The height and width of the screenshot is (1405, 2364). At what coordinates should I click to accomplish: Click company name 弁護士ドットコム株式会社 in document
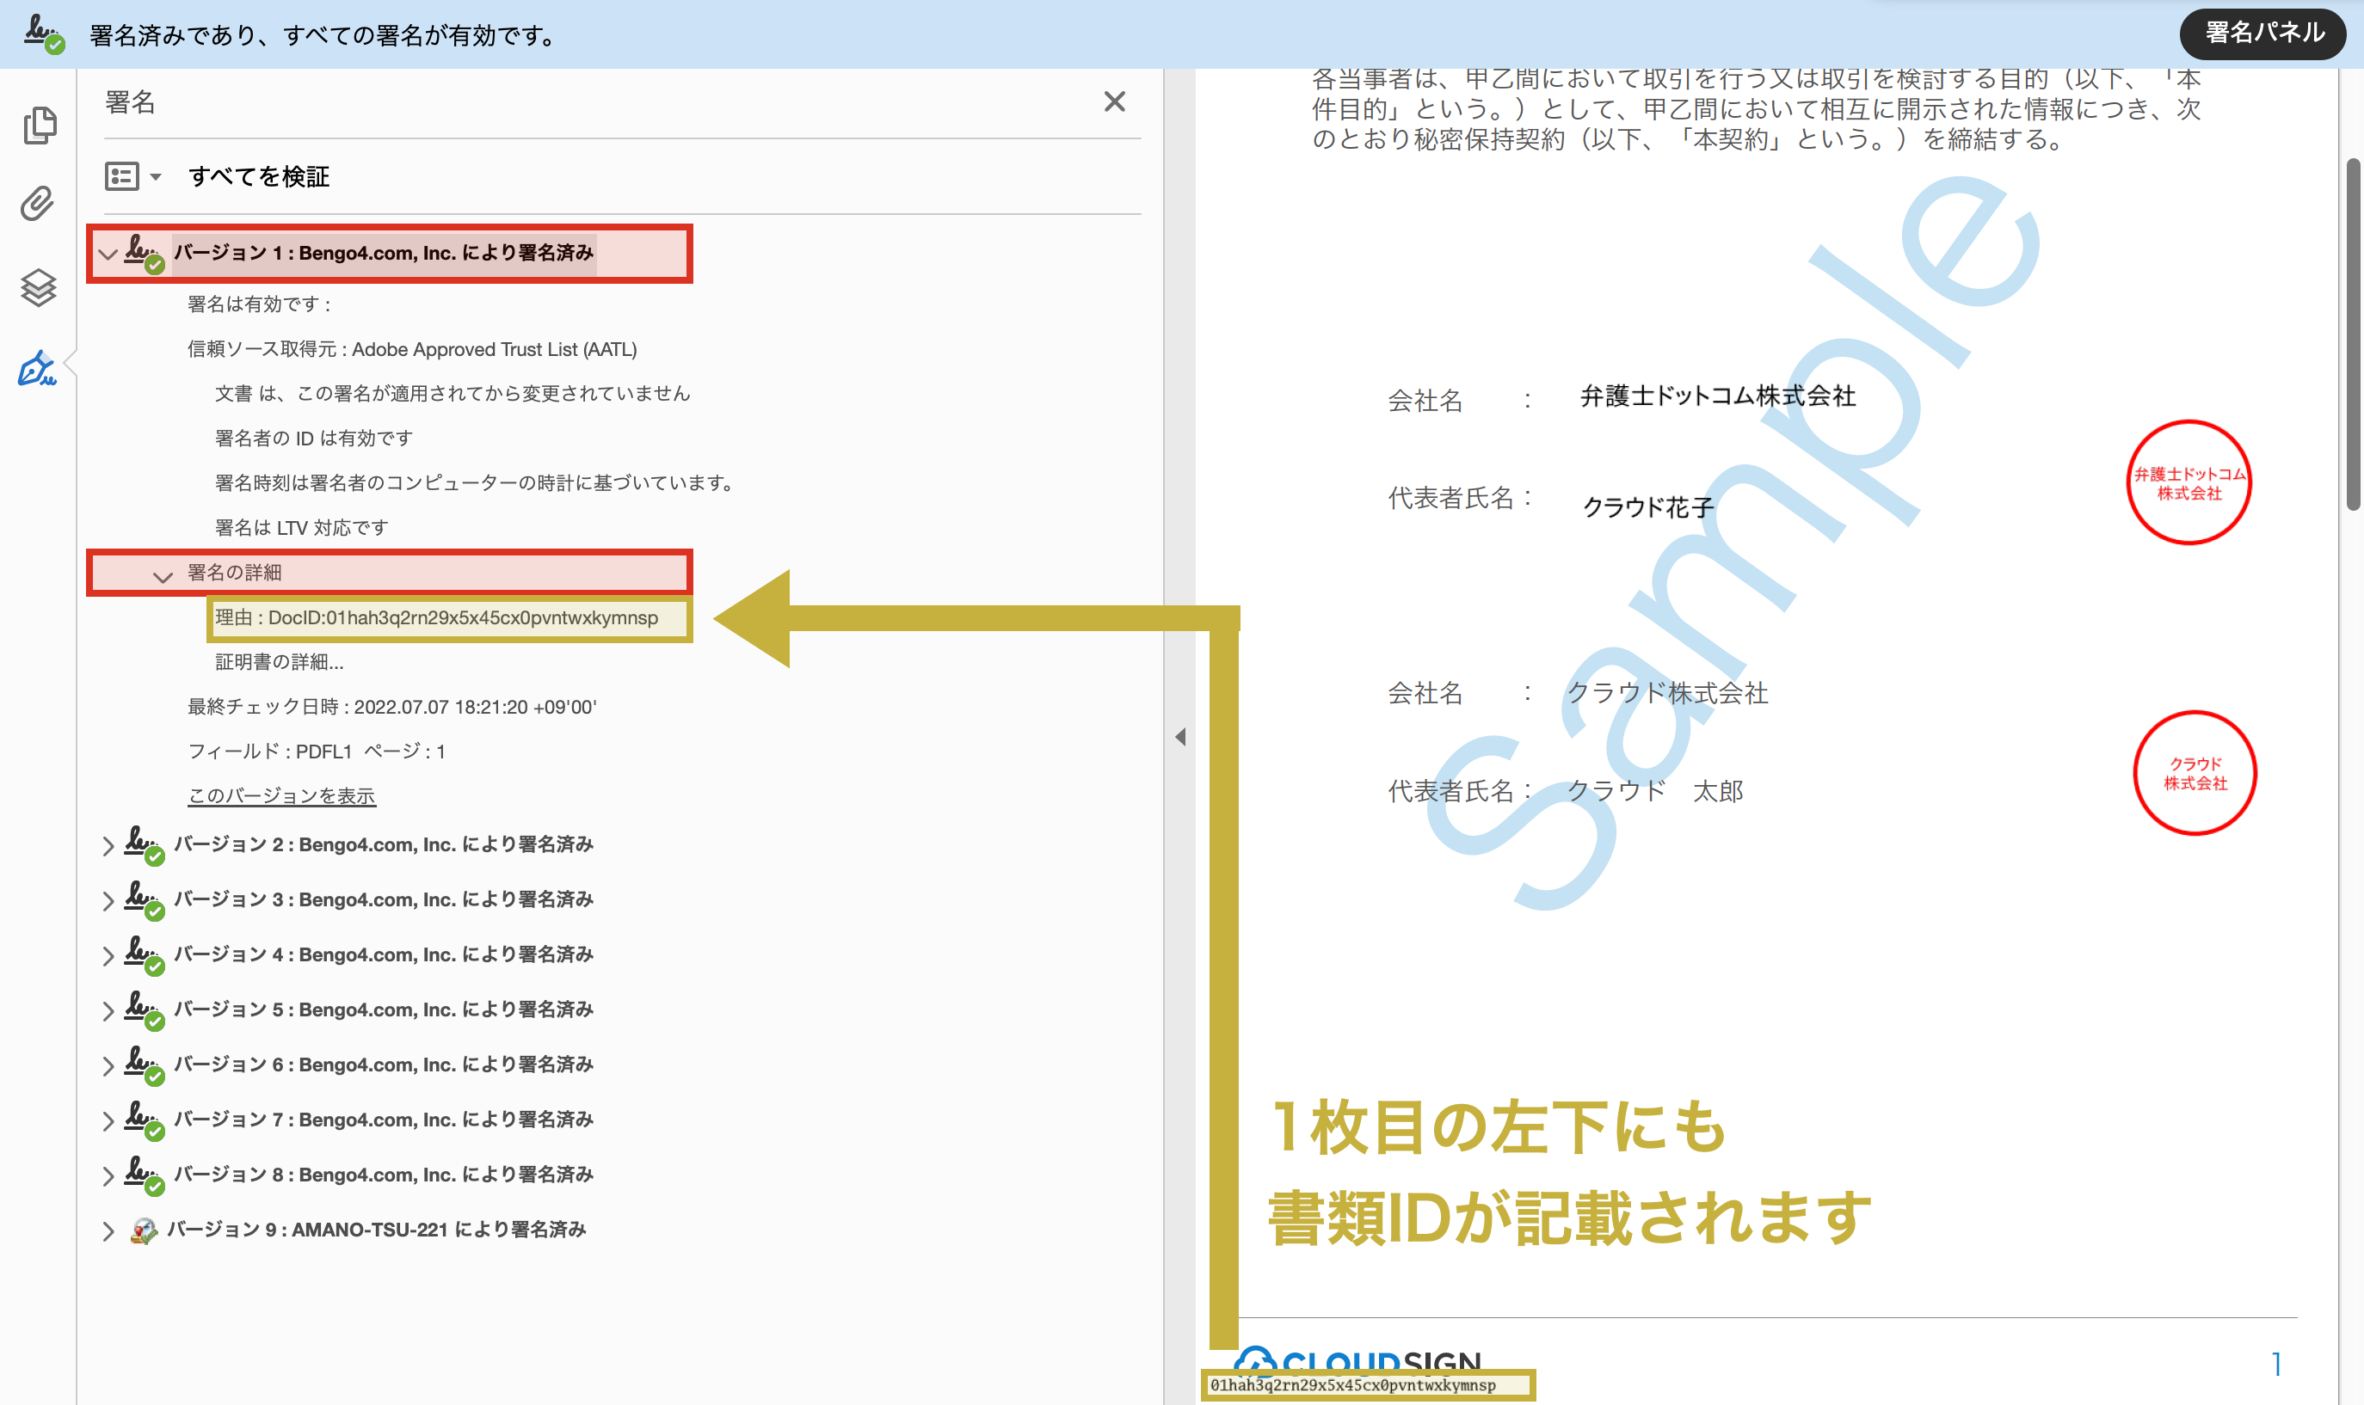(1717, 396)
